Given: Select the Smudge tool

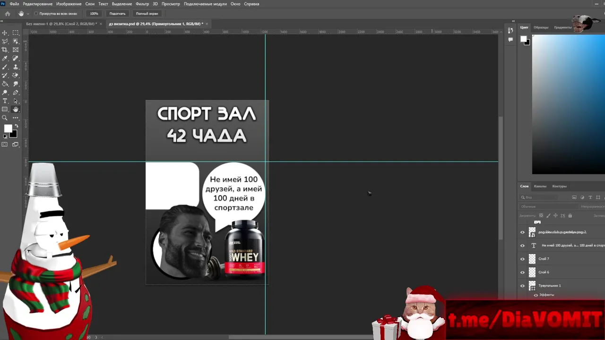Looking at the screenshot, I should coord(16,84).
